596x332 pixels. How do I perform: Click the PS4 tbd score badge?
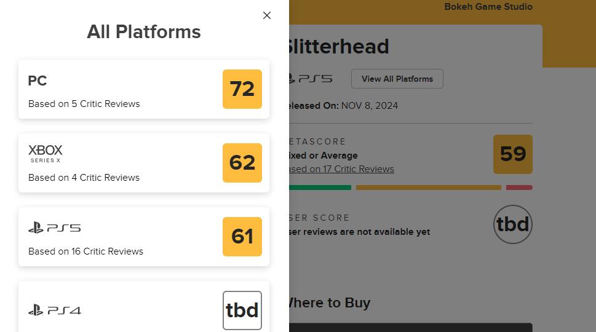tap(242, 310)
